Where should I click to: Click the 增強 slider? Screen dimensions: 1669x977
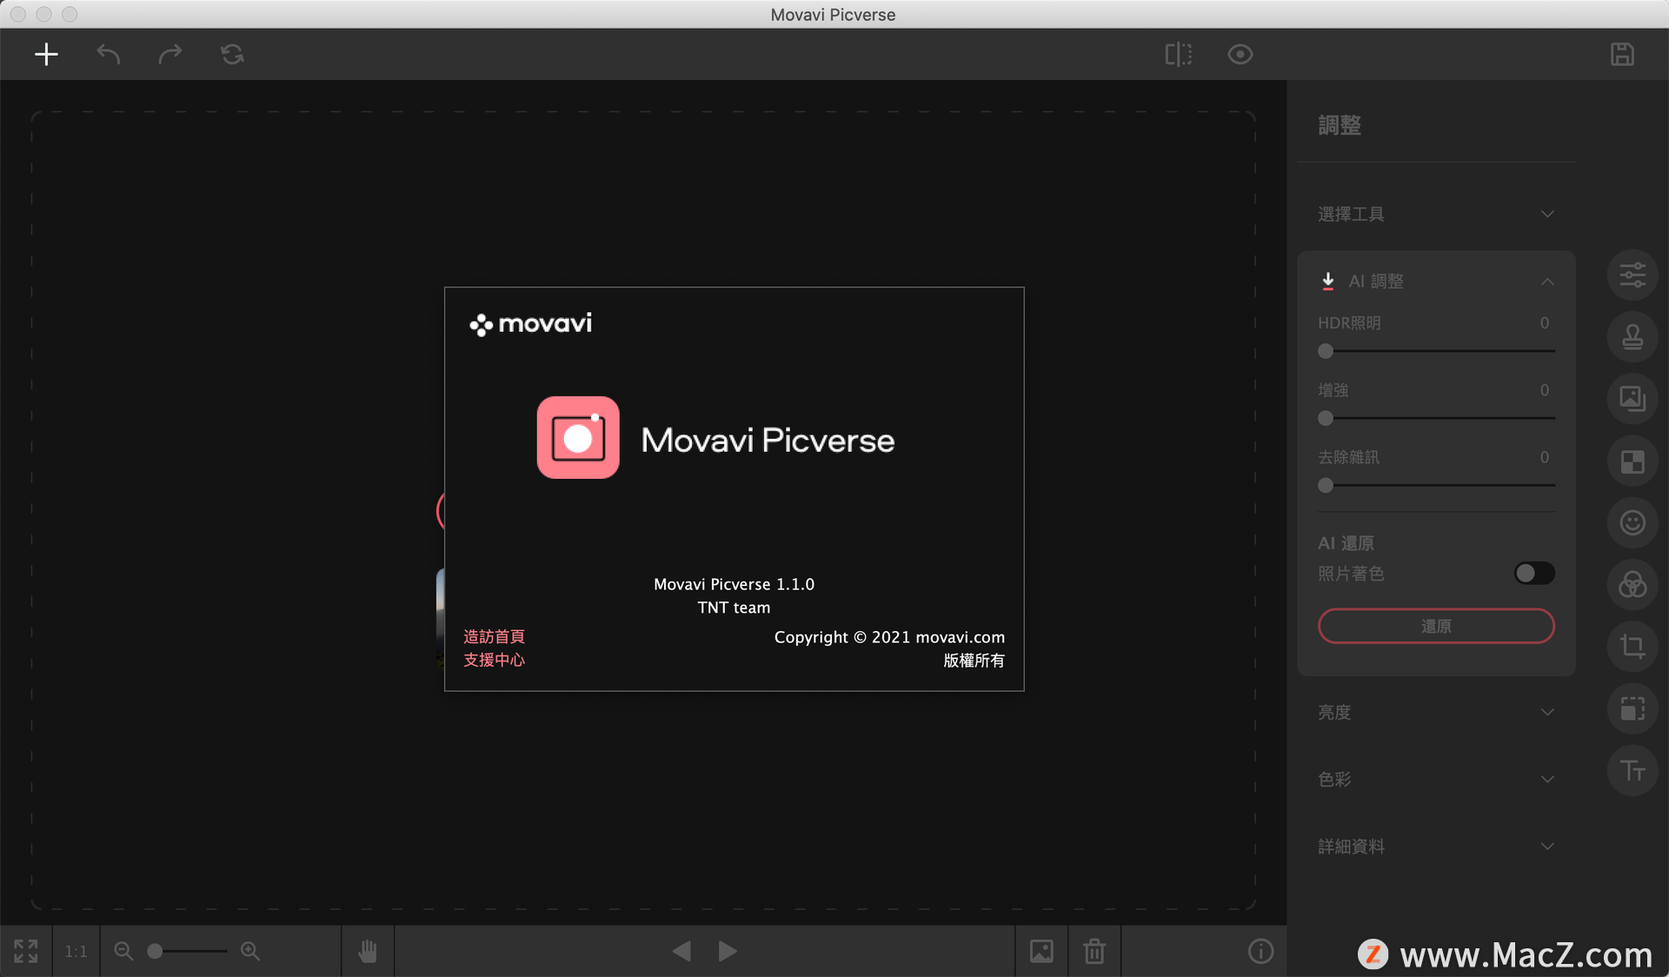pyautogui.click(x=1436, y=418)
